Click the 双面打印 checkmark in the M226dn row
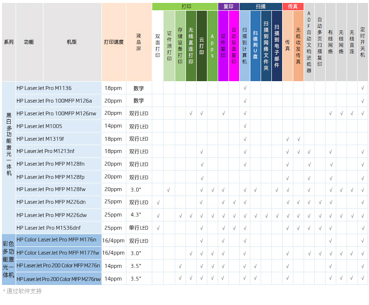This screenshot has width=369, height=305. [x=158, y=202]
